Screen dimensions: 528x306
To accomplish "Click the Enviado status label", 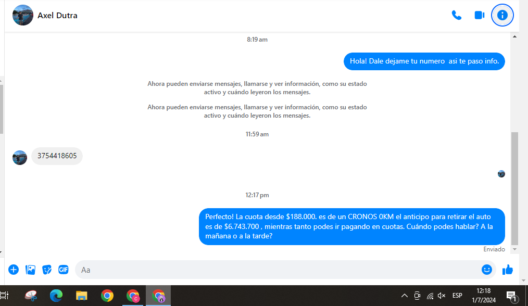I will click(494, 249).
